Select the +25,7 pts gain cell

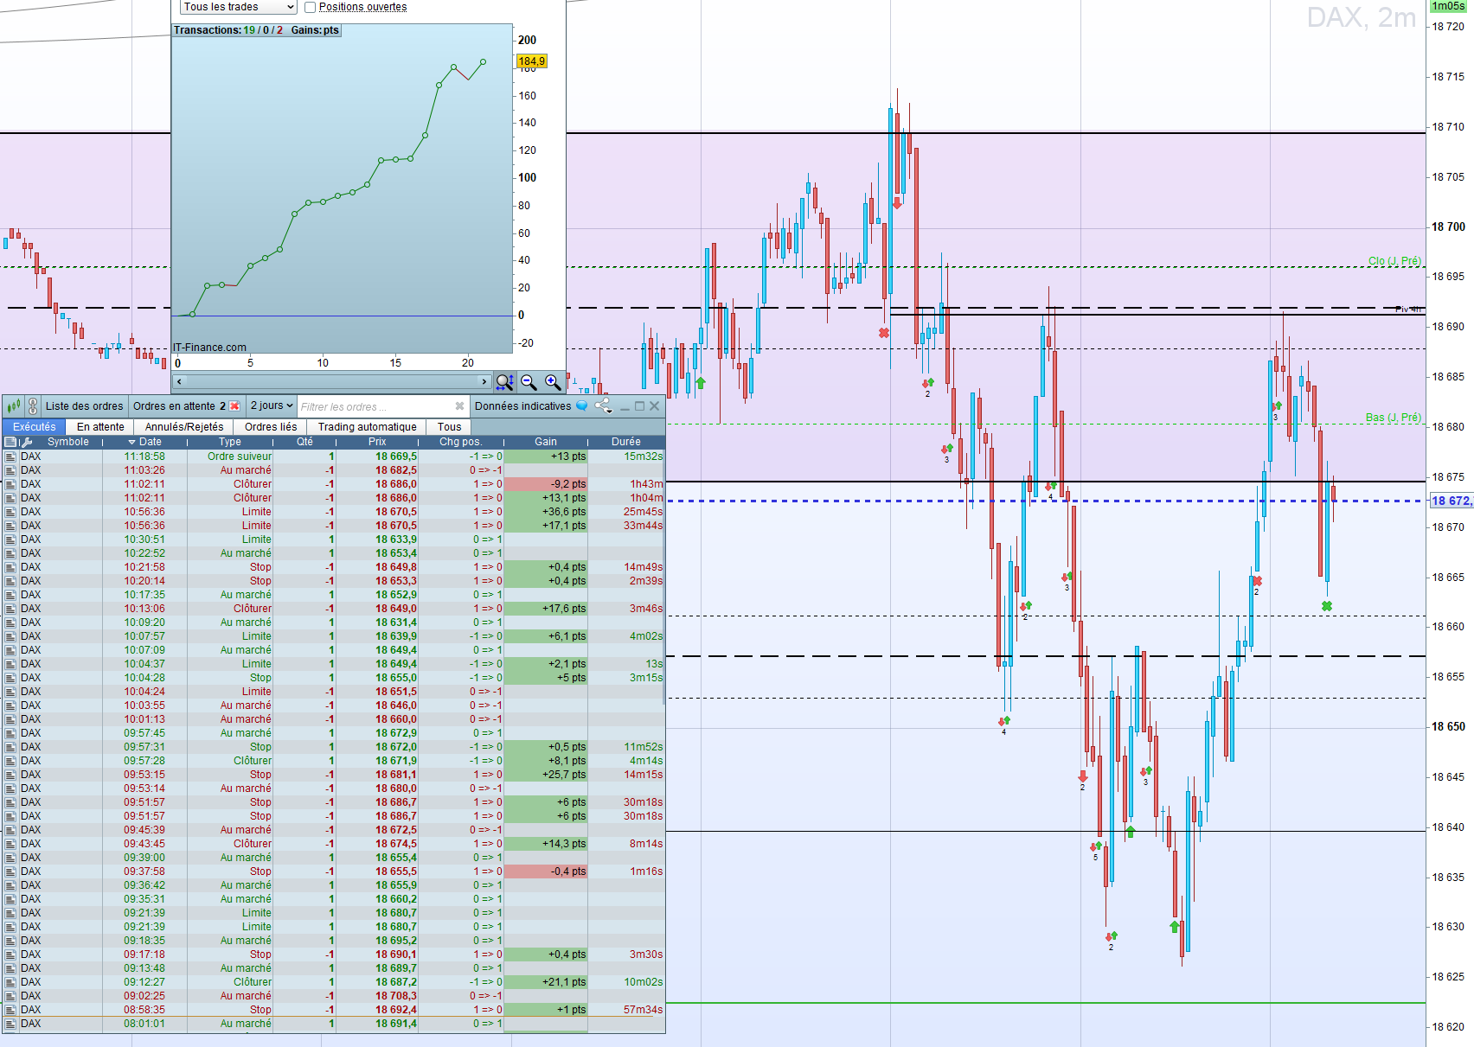[x=546, y=775]
